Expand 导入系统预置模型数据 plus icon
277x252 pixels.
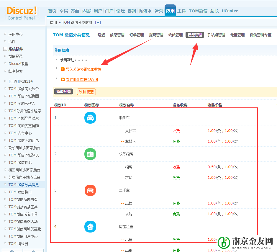point(63,69)
